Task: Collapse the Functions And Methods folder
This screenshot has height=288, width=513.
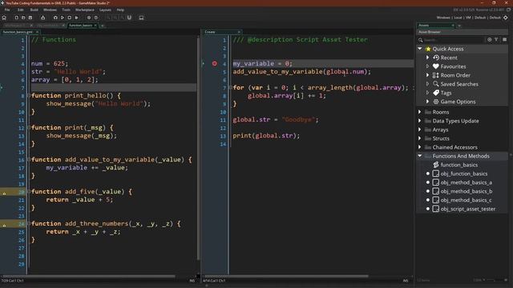Action: pyautogui.click(x=420, y=156)
